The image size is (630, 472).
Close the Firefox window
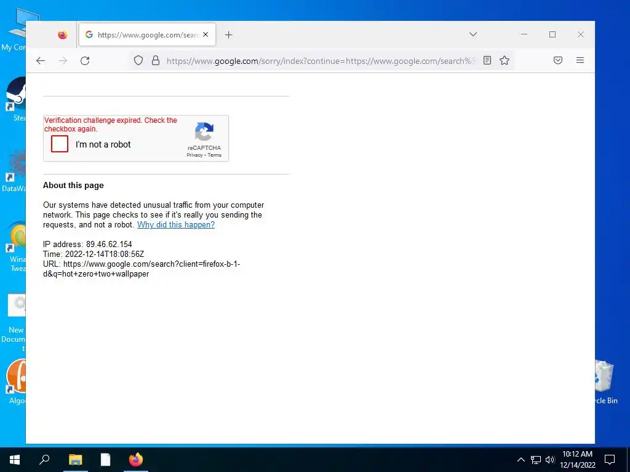(581, 34)
